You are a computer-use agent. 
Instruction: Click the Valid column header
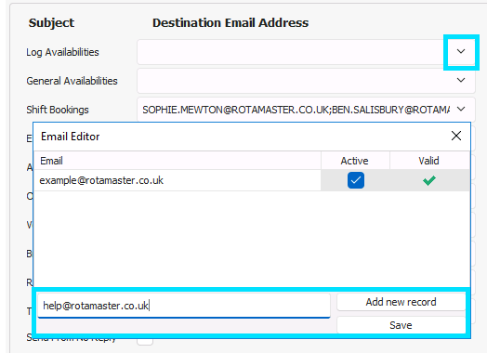click(x=429, y=161)
